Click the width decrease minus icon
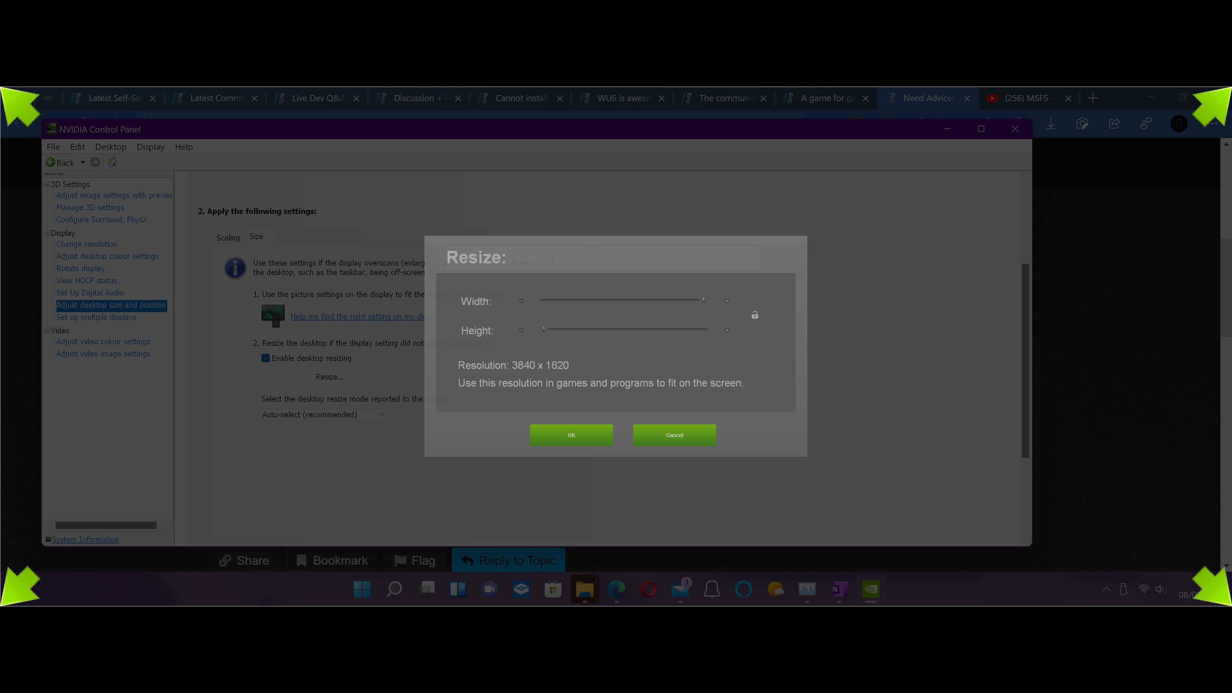Viewport: 1232px width, 693px height. coord(521,301)
